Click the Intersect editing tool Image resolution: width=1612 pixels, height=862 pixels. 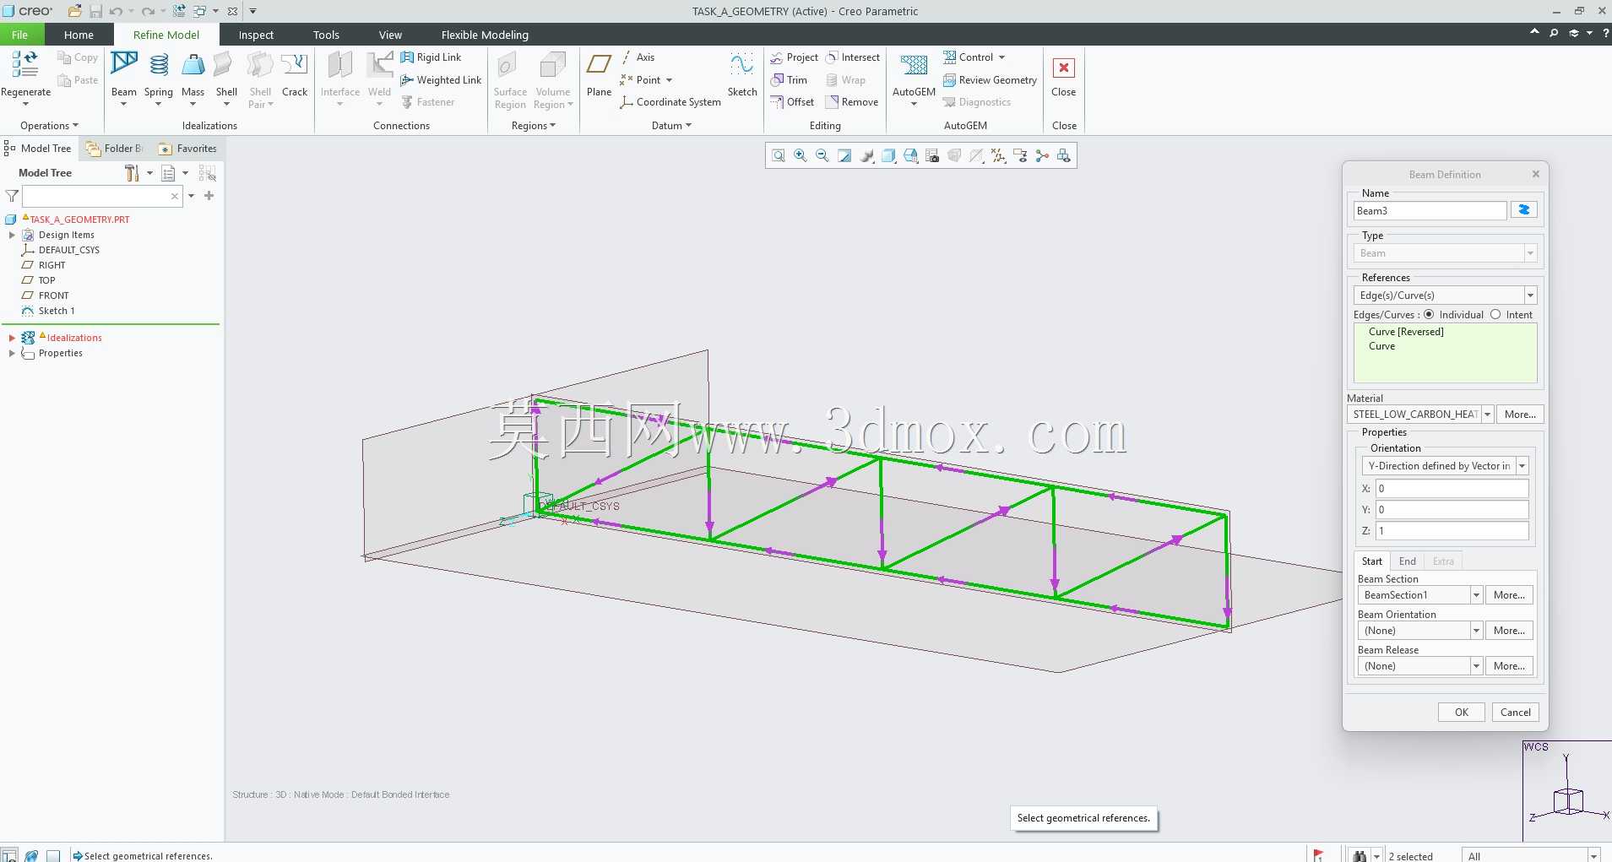853,57
